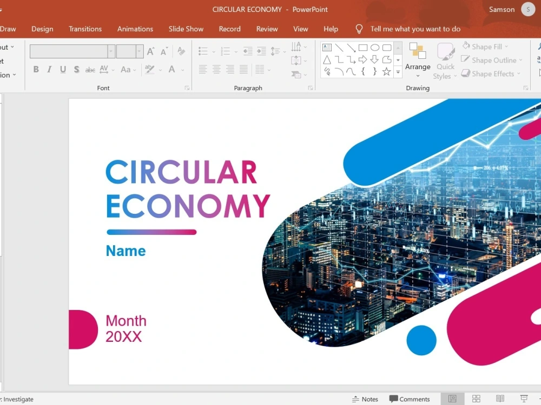Switch to Normal view

pyautogui.click(x=452, y=399)
